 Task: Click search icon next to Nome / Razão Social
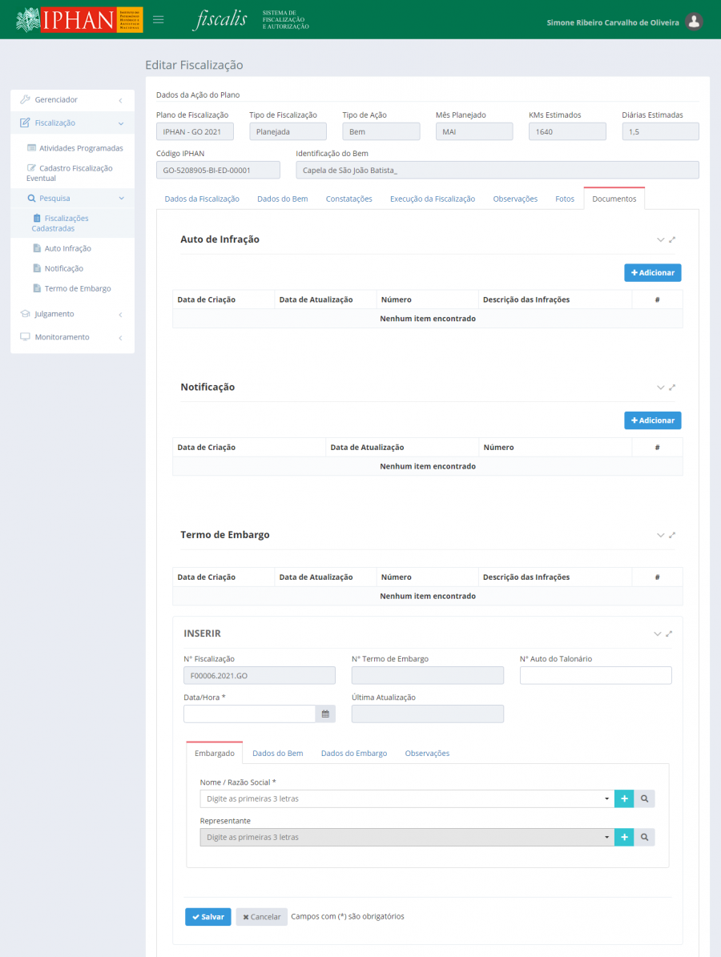[645, 798]
